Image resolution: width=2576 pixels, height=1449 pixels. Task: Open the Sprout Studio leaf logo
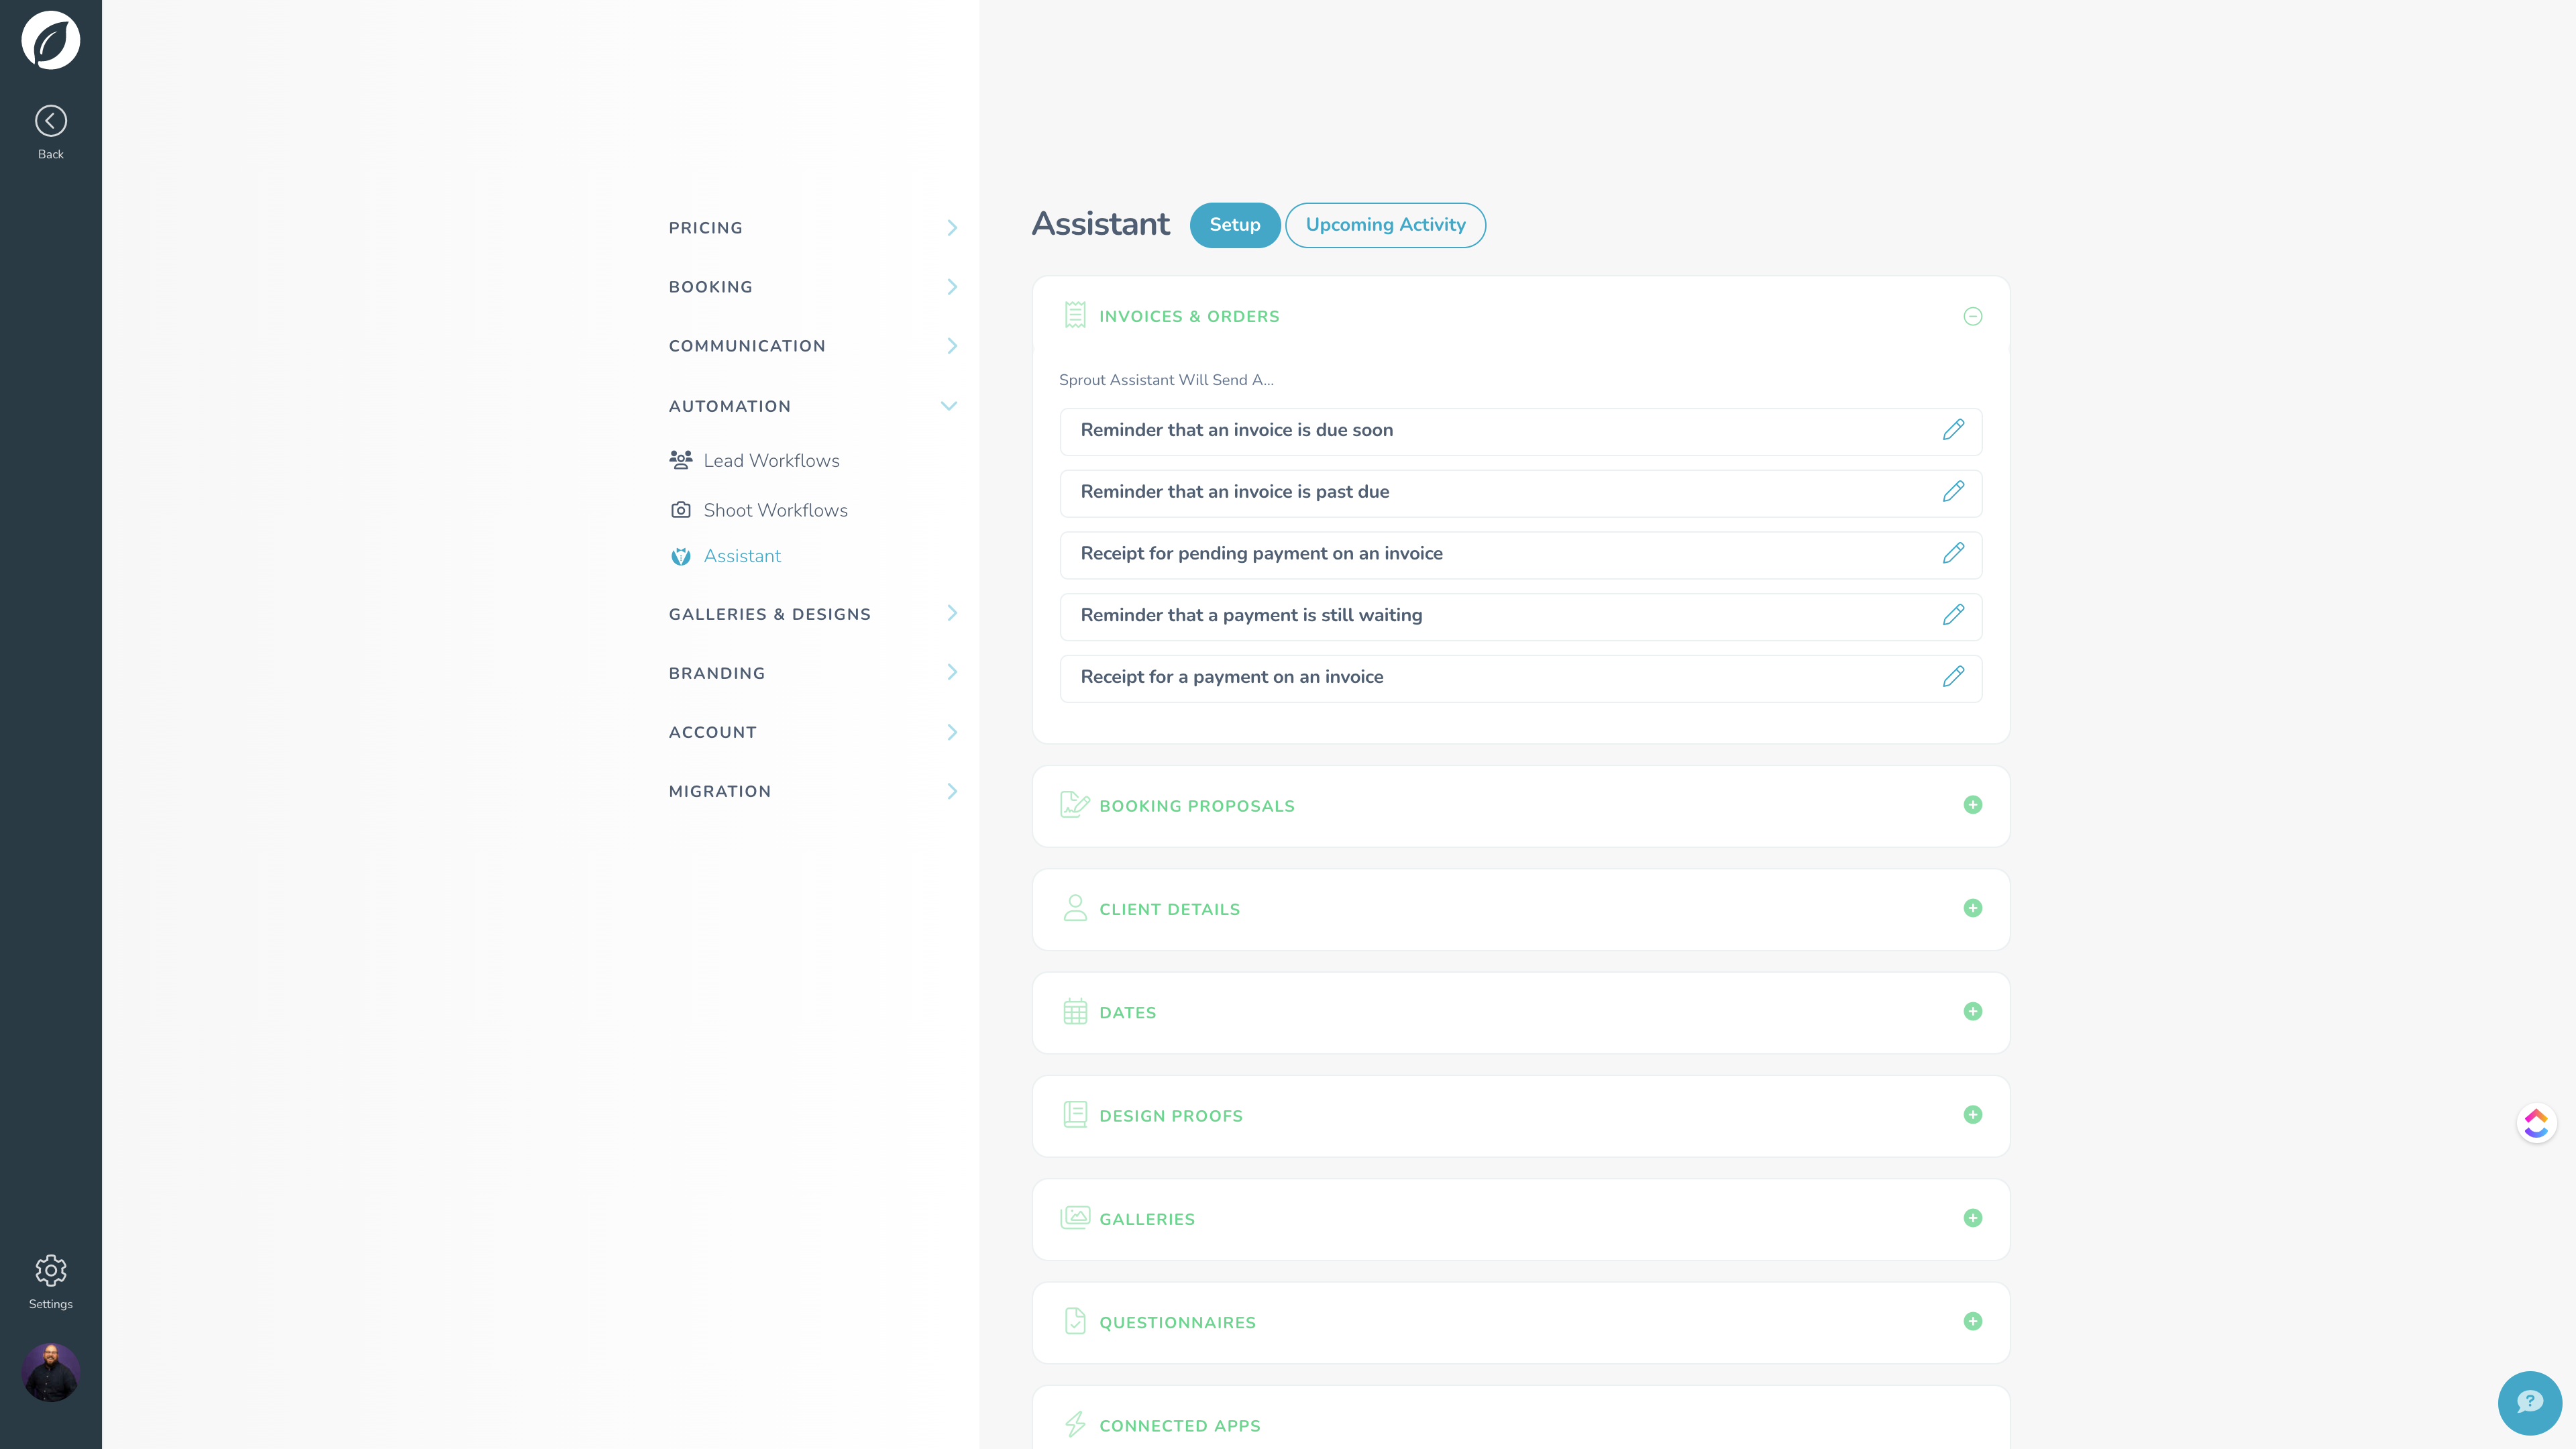50,40
